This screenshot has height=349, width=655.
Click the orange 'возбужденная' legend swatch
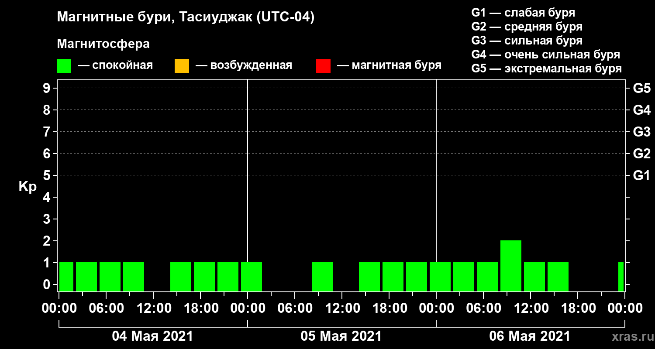(182, 66)
